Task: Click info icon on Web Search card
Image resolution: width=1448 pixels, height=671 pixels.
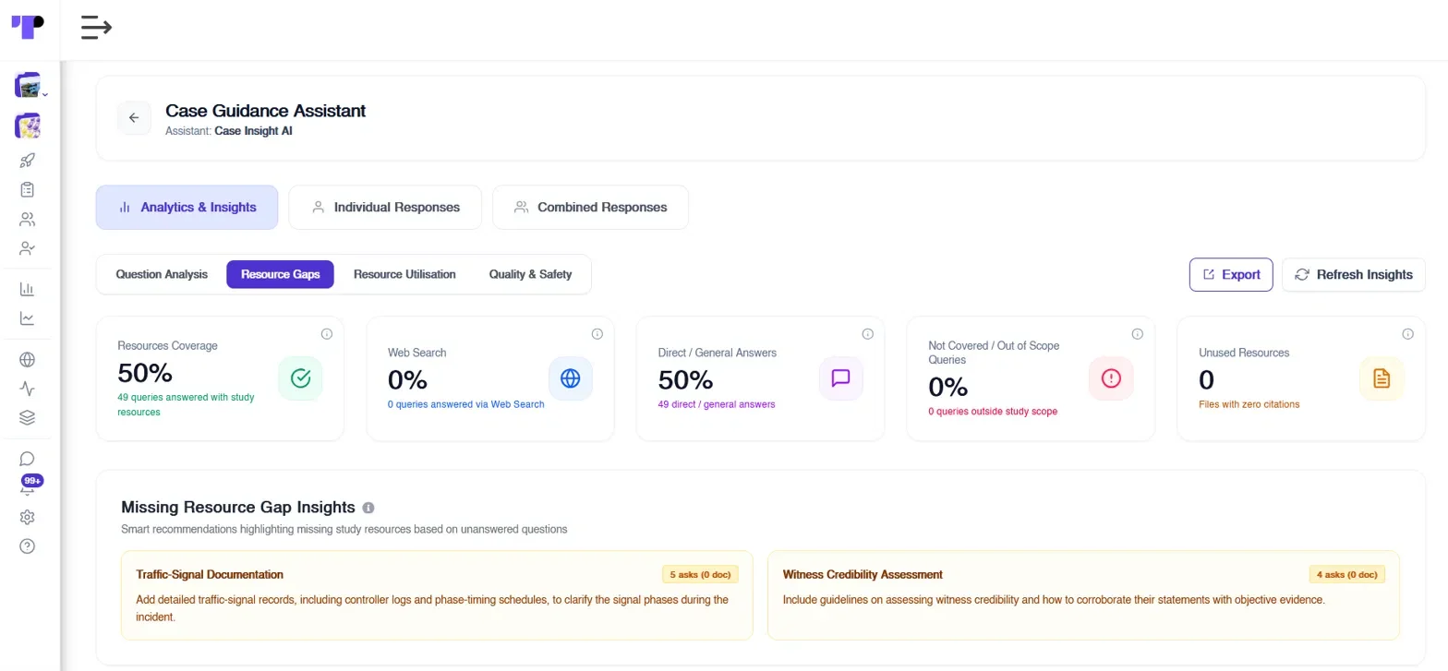Action: point(597,334)
